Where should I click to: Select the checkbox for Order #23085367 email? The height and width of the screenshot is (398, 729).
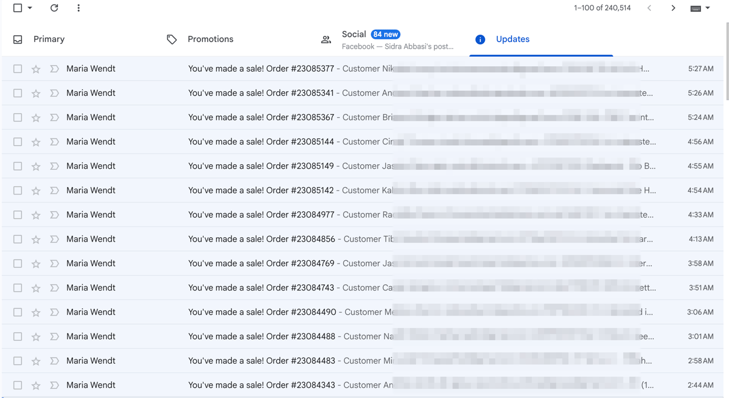pos(18,118)
